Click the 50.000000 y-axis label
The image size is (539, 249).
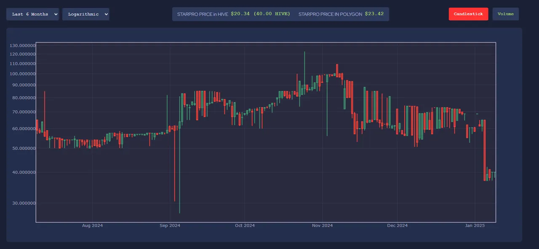pyautogui.click(x=23, y=149)
